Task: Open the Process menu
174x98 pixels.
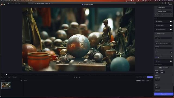Action: point(22,1)
